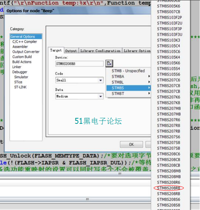The width and height of the screenshot is (200, 210).
Task: Choose device STM8S103F2P in list
Action: click(170, 18)
